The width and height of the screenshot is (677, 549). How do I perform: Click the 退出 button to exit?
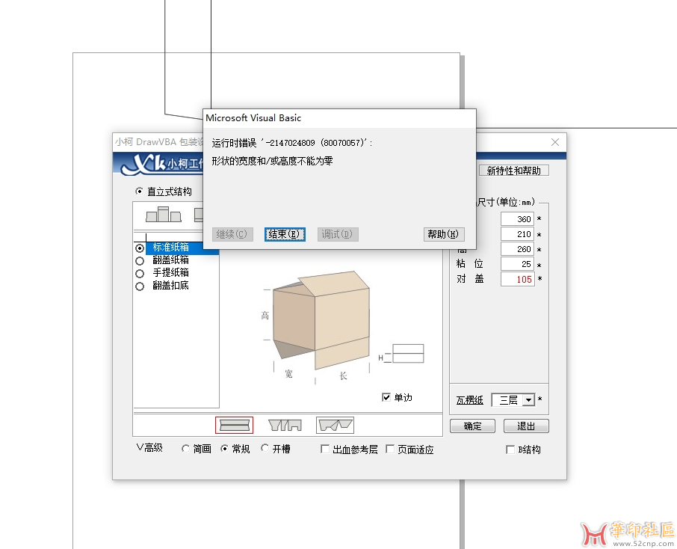click(x=526, y=426)
